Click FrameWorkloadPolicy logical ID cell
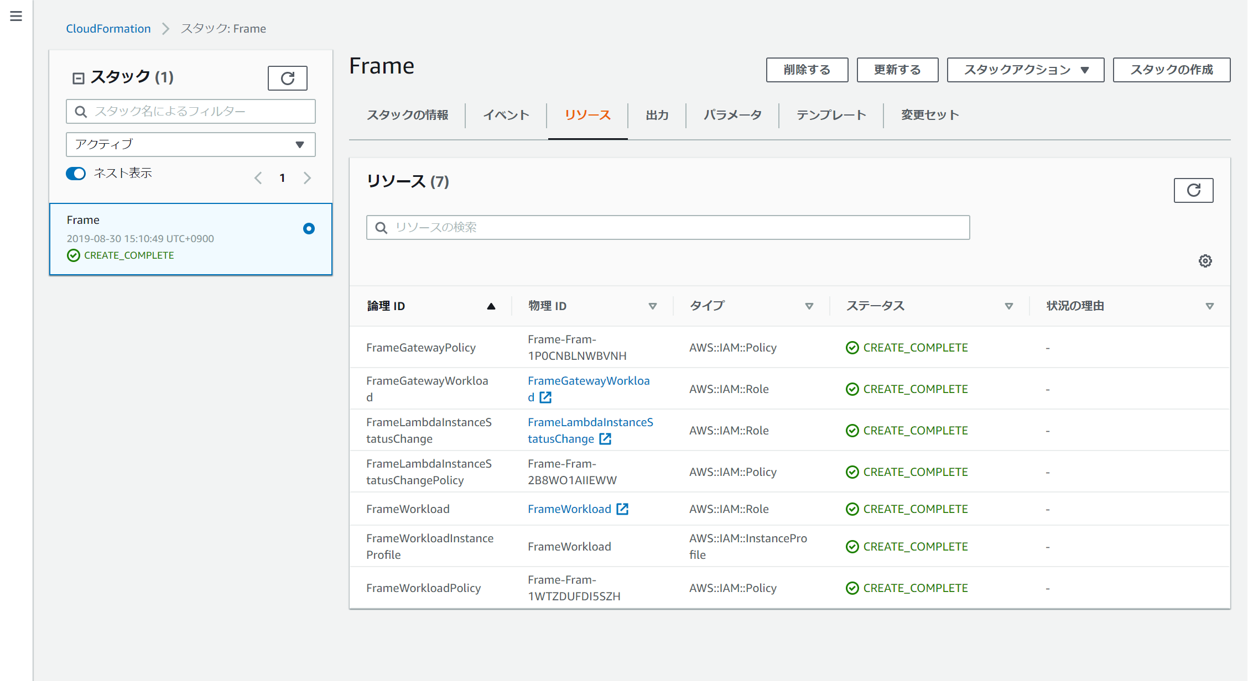This screenshot has height=681, width=1248. tap(423, 588)
